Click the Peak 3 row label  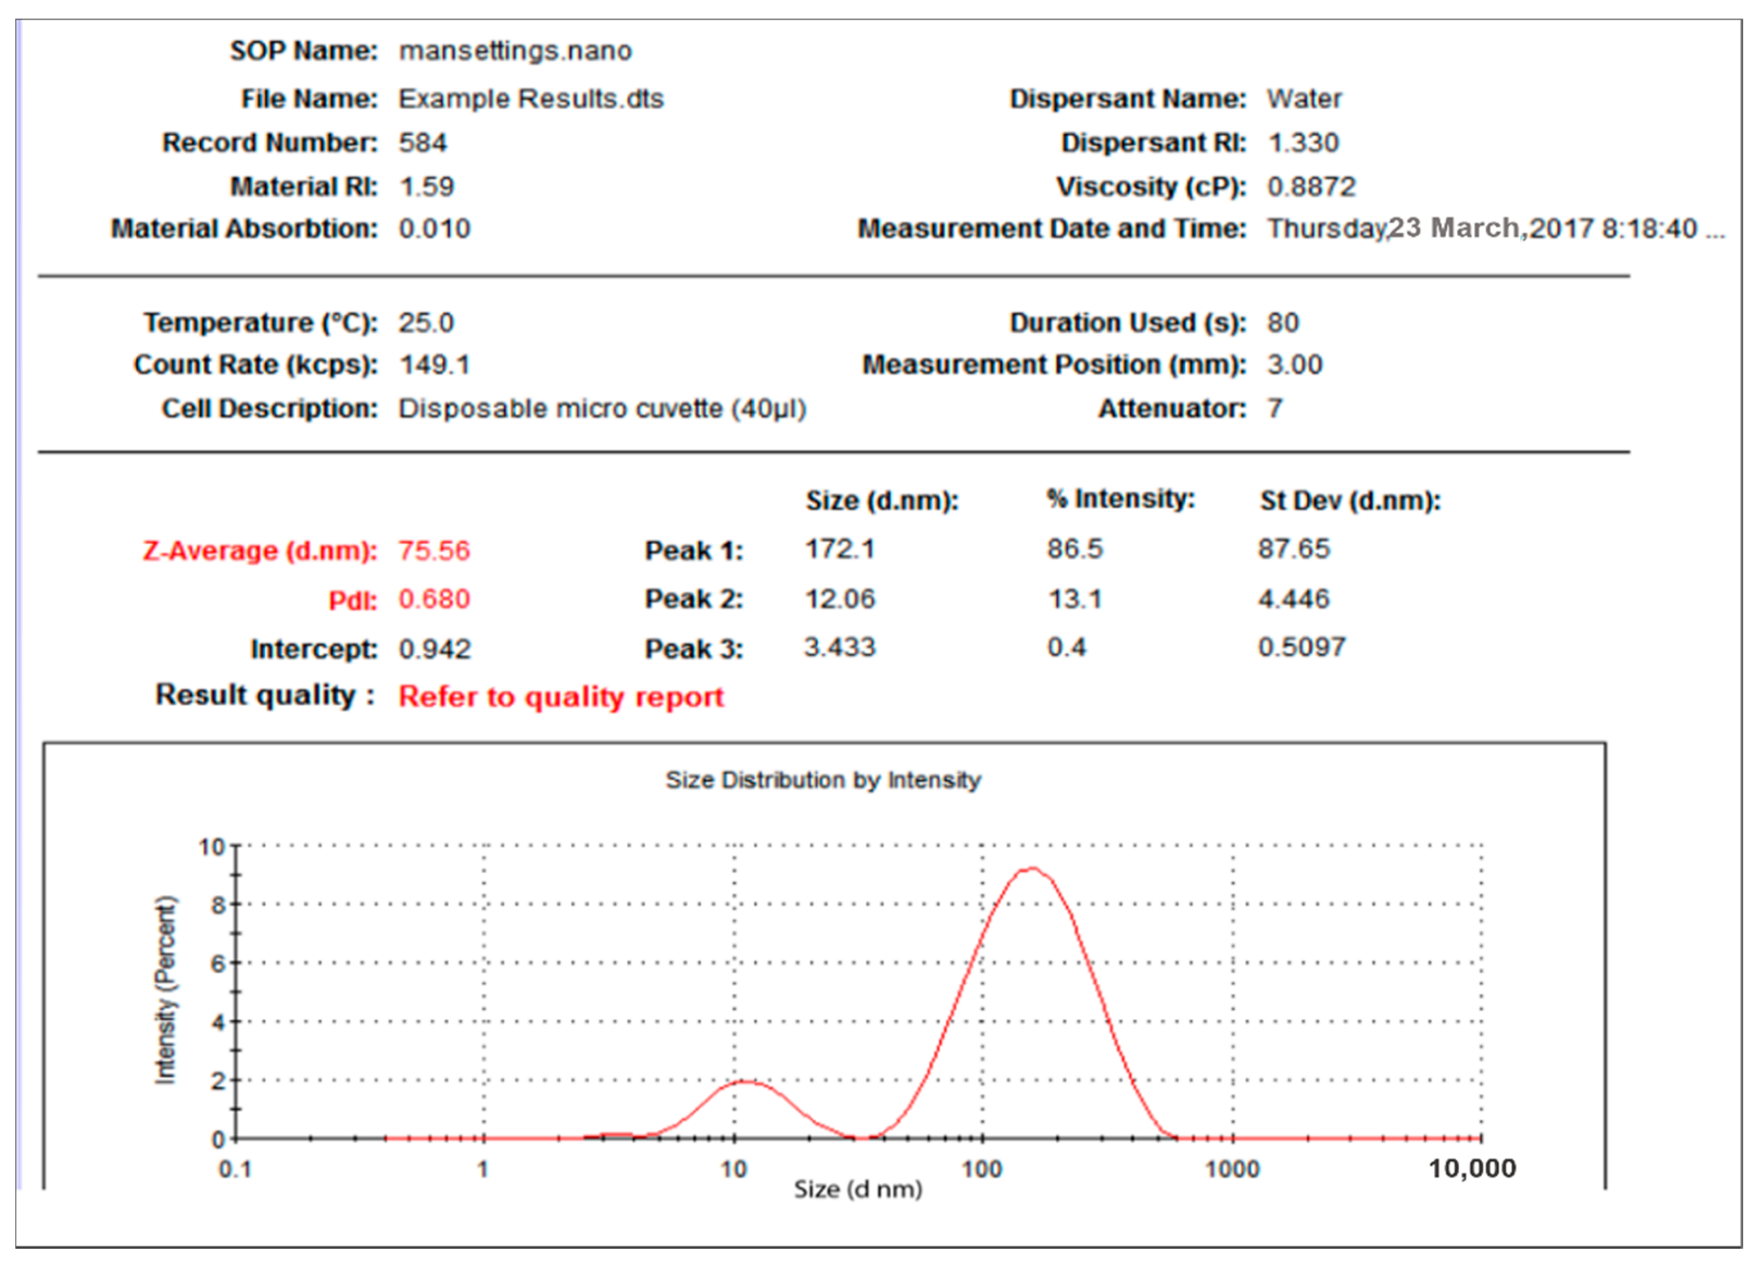tap(696, 647)
